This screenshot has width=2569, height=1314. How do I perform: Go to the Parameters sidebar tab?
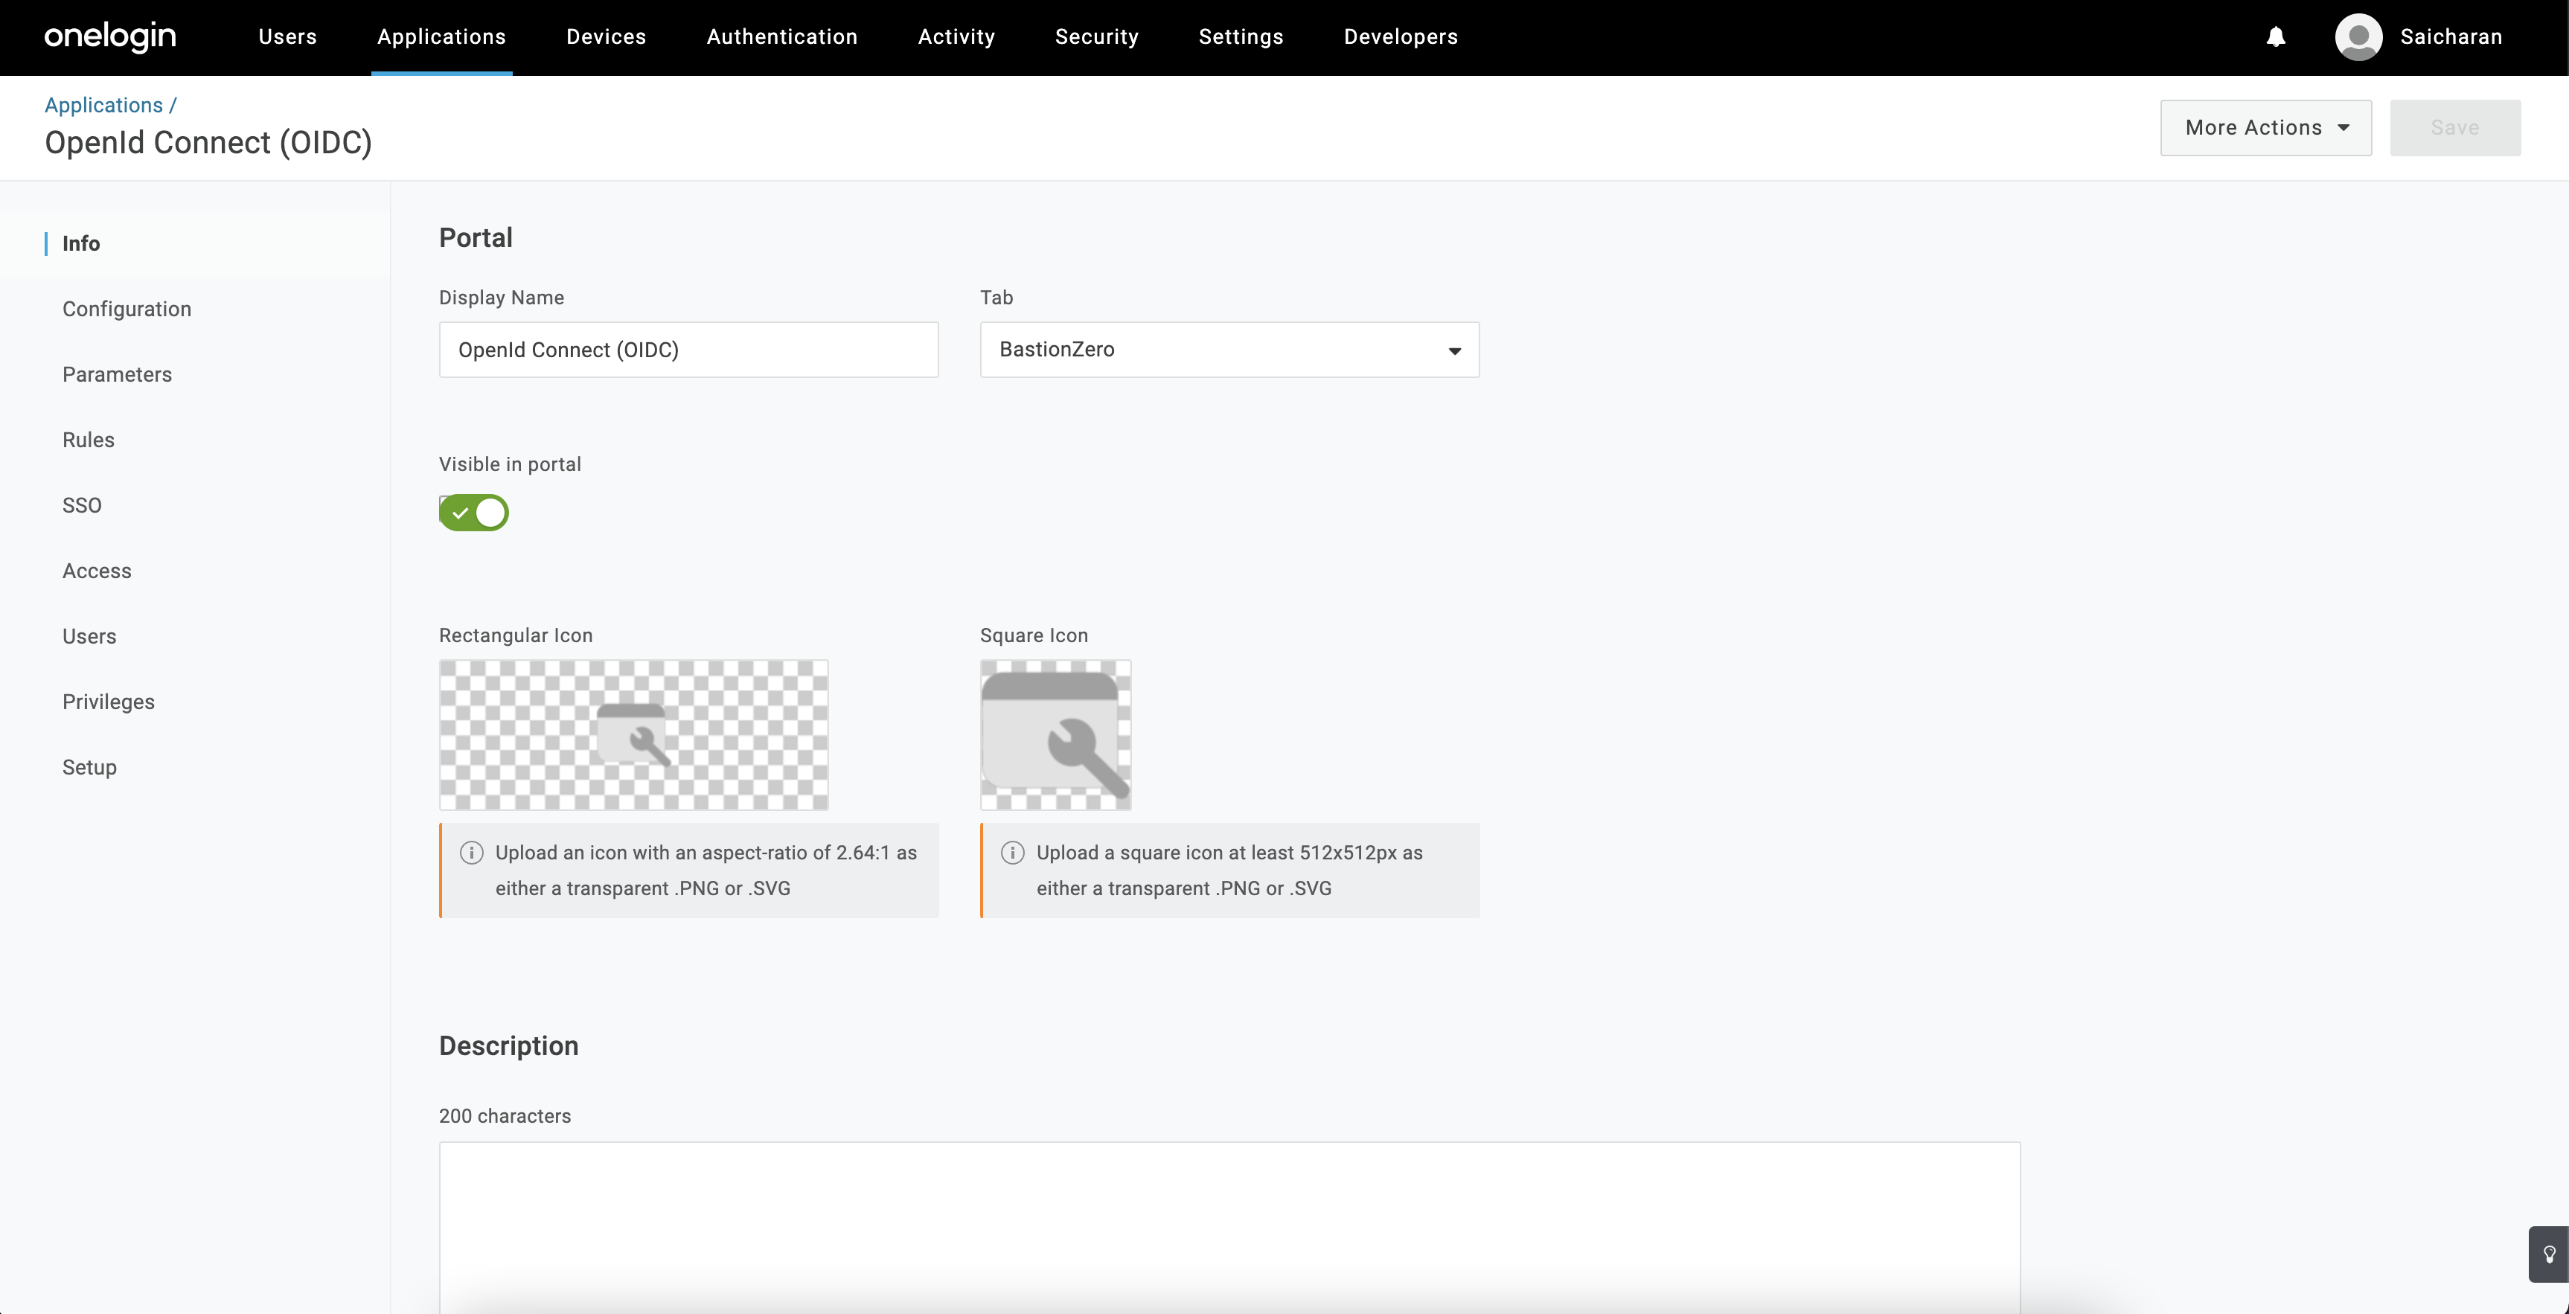click(x=117, y=375)
